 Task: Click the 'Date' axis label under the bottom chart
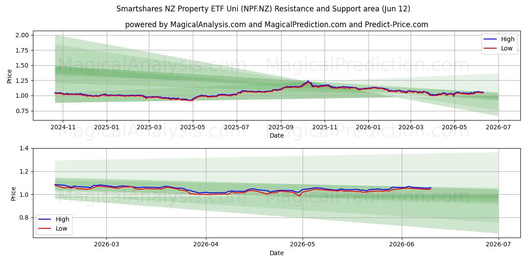(277, 253)
